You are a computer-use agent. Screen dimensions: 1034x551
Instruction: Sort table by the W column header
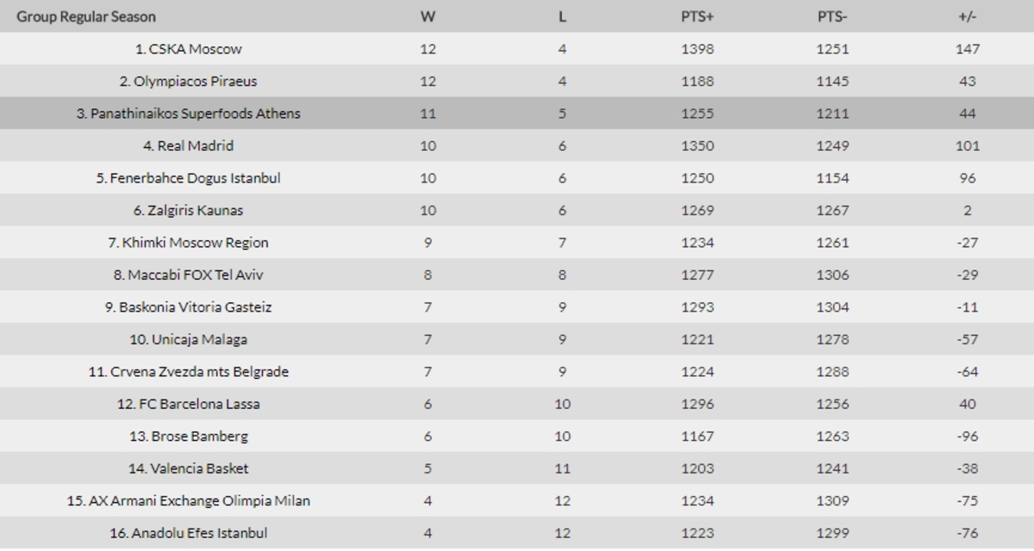(x=427, y=16)
